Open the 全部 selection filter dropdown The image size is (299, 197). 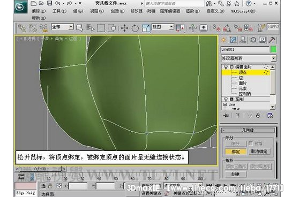62,27
